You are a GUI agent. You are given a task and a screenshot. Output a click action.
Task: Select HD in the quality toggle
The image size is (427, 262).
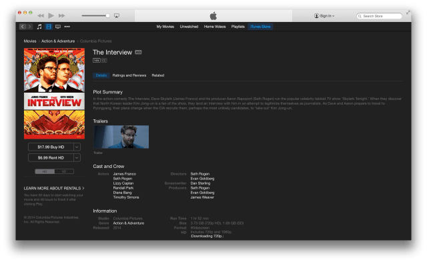[45, 171]
